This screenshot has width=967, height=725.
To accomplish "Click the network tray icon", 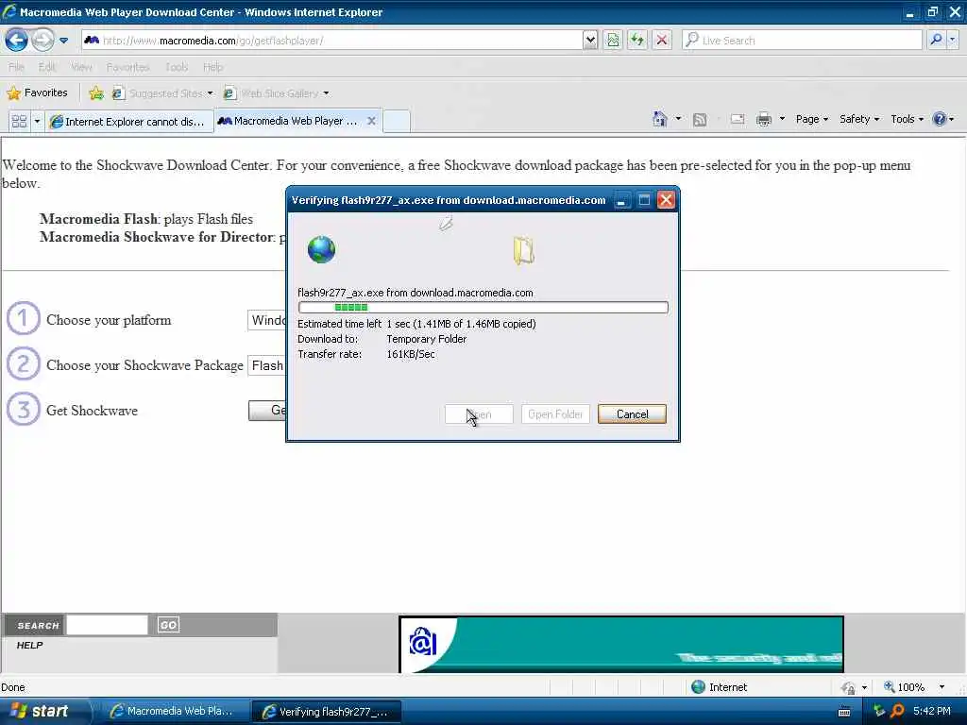I will tap(879, 711).
